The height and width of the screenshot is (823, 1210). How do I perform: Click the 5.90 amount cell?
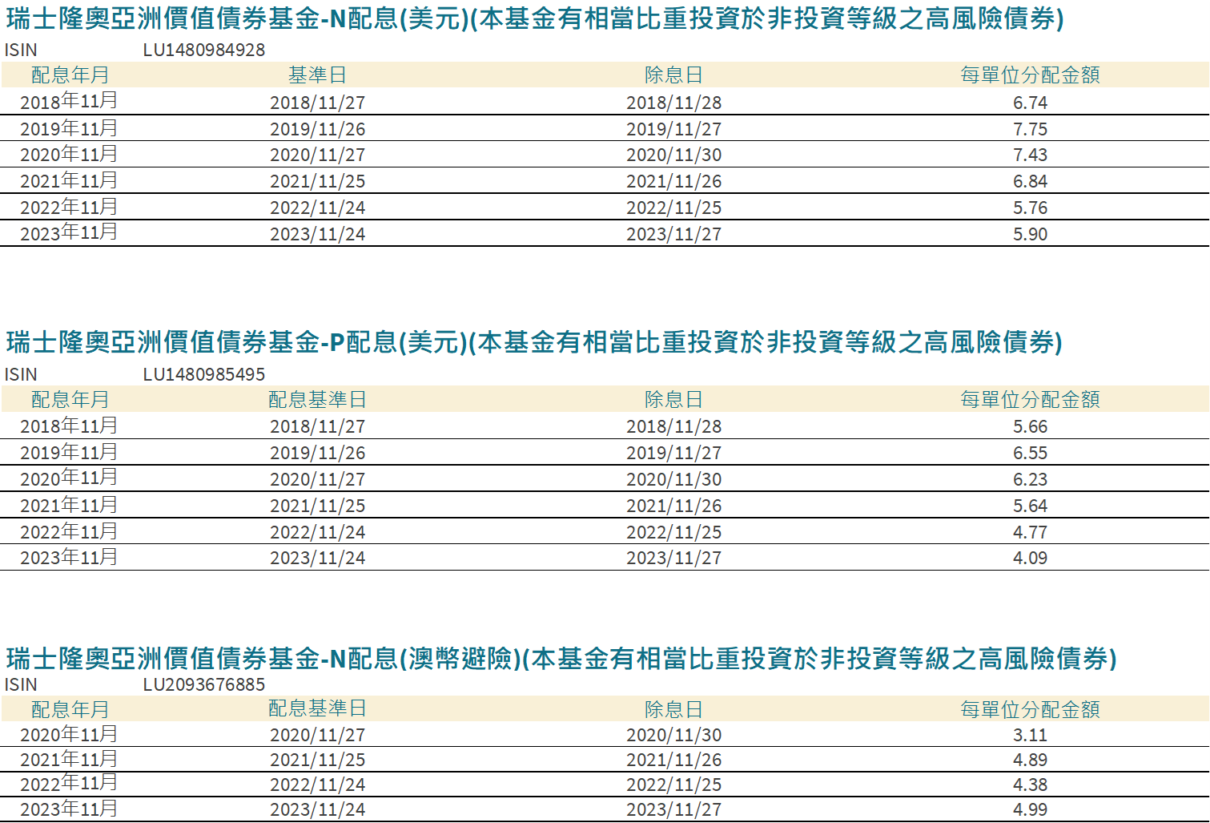1030,234
